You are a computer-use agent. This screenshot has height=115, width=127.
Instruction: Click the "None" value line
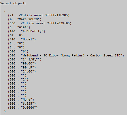pos(21,99)
